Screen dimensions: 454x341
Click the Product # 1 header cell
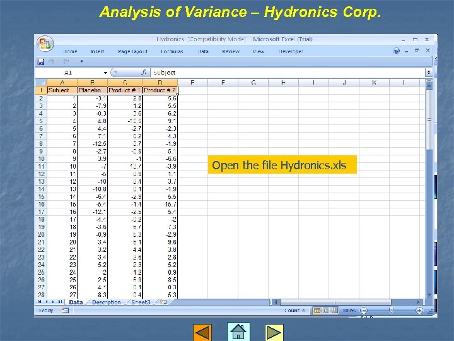125,90
